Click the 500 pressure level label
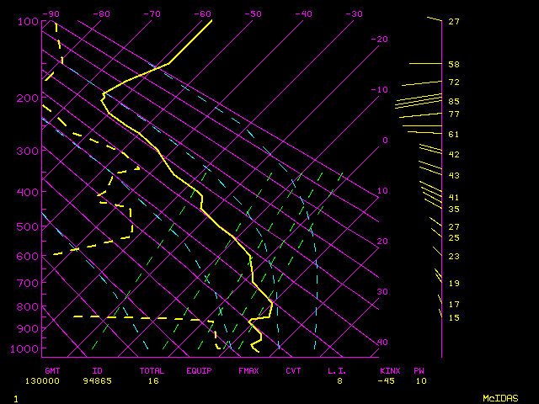Image resolution: width=539 pixels, height=404 pixels. (x=28, y=226)
